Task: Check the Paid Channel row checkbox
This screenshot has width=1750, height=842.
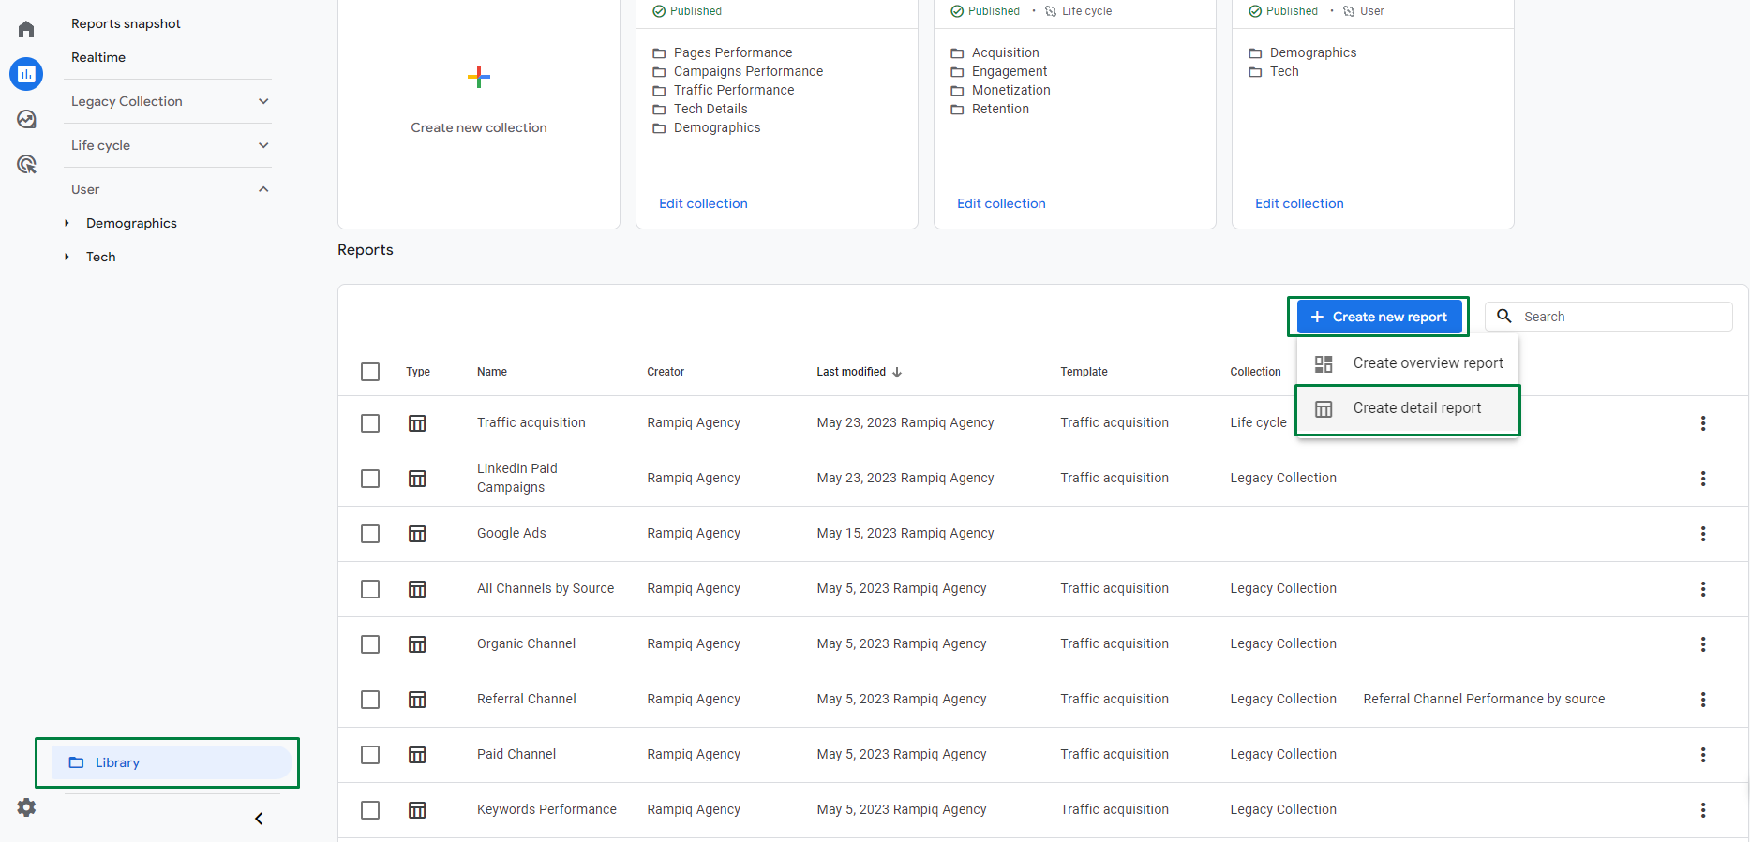Action: coord(370,755)
